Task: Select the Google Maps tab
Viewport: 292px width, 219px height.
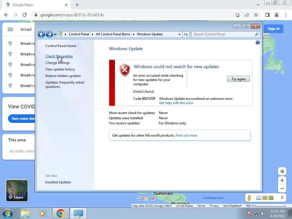Action: point(36,5)
